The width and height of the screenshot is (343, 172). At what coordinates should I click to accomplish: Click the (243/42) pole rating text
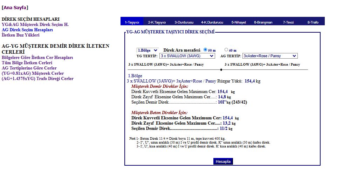click(239, 102)
